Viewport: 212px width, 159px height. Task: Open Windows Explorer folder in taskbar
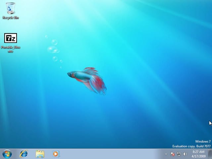[40, 154]
